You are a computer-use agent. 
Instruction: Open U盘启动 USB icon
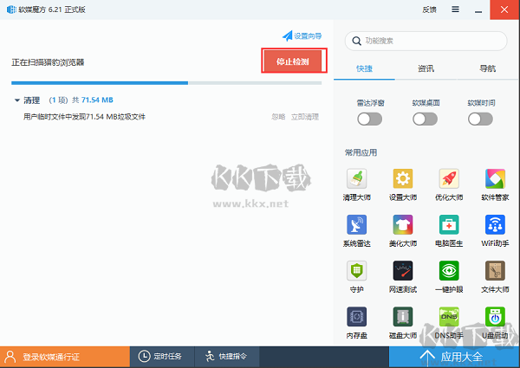point(495,317)
